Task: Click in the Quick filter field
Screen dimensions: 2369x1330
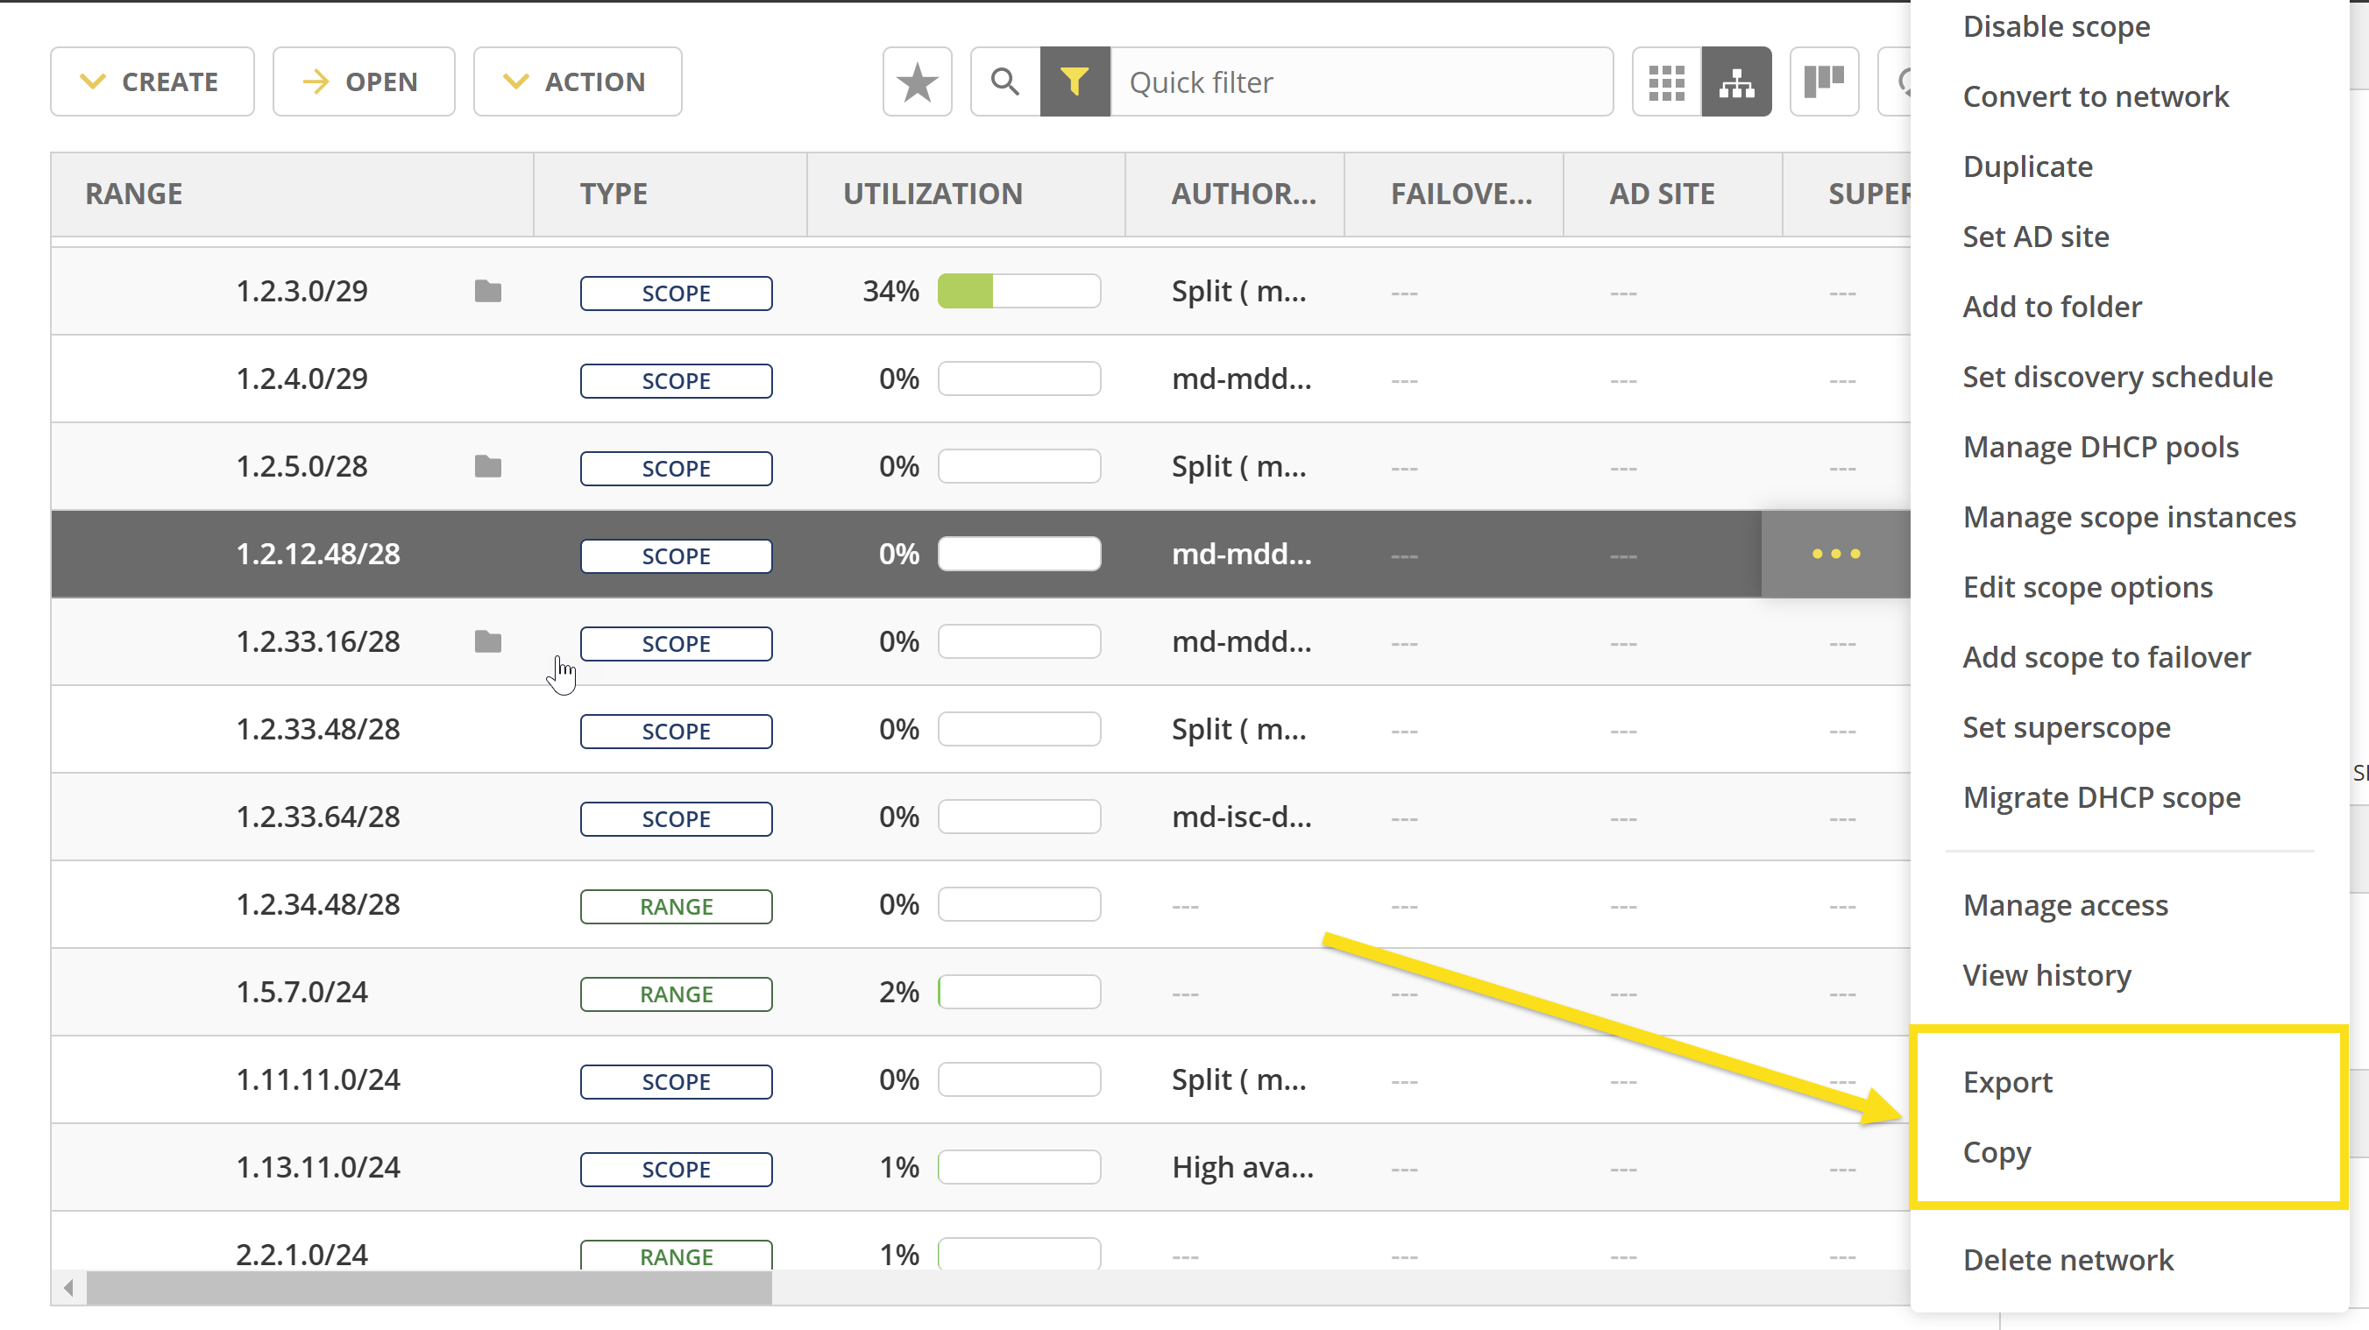Action: [1361, 81]
